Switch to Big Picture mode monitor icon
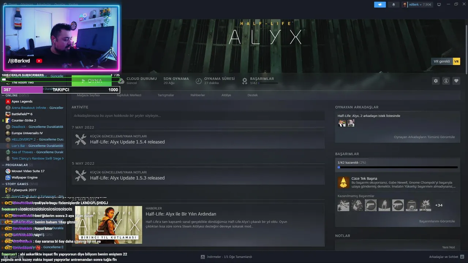The height and width of the screenshot is (263, 468). point(439,4)
